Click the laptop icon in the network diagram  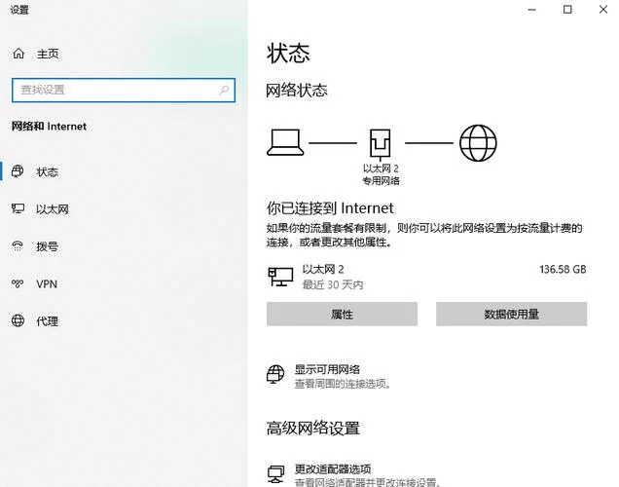[x=285, y=142]
